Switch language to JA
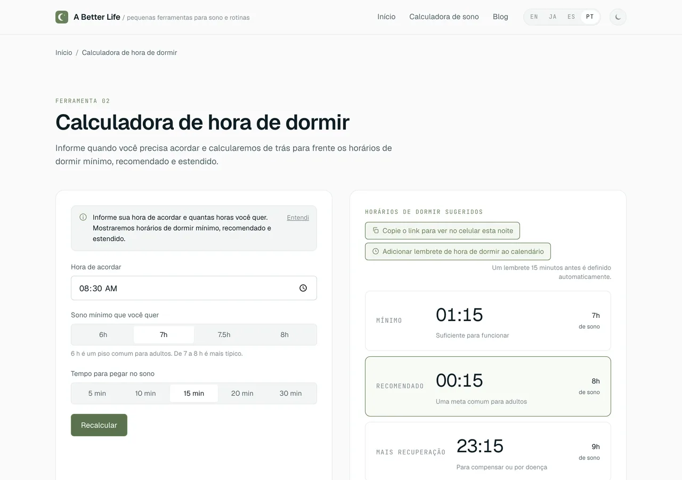 [553, 17]
